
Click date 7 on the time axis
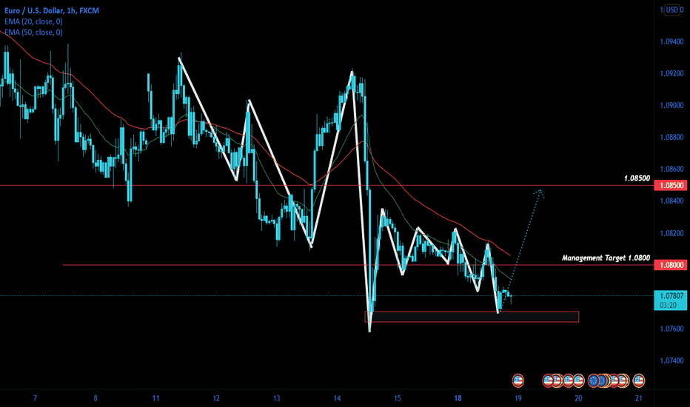tap(36, 398)
